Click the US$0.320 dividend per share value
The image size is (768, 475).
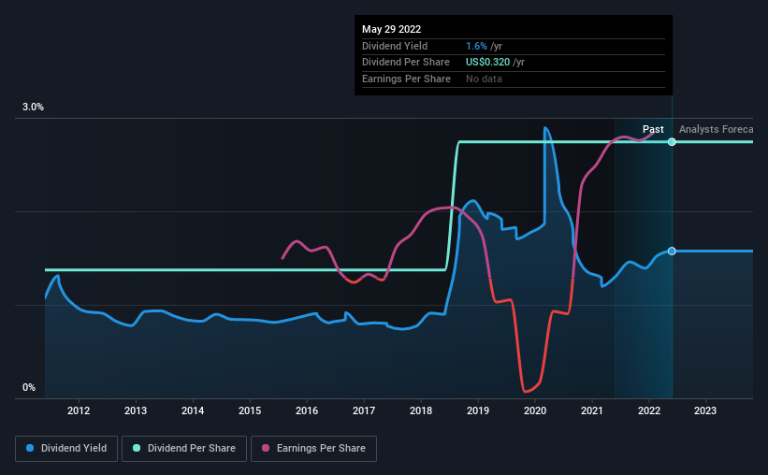coord(488,63)
